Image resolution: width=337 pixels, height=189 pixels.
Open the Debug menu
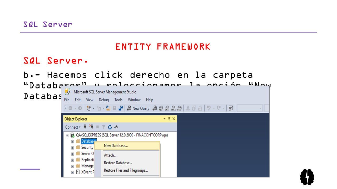tap(104, 100)
